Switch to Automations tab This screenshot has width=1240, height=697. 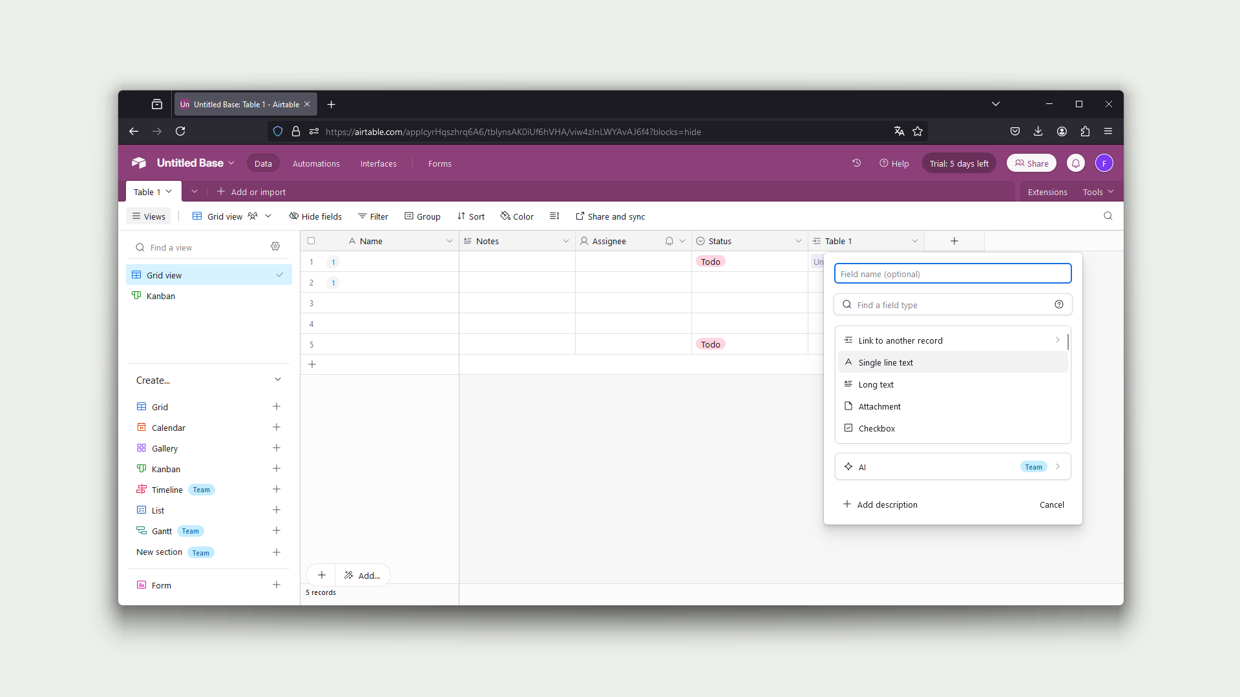[x=316, y=163]
